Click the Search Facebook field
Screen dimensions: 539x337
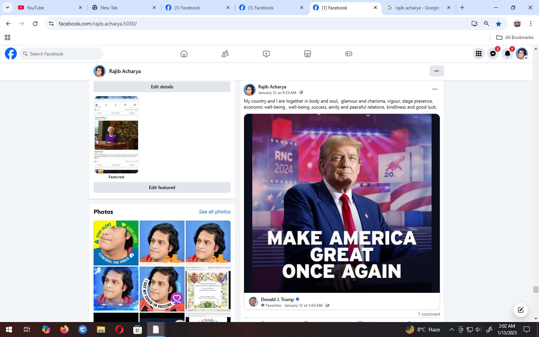tap(61, 54)
